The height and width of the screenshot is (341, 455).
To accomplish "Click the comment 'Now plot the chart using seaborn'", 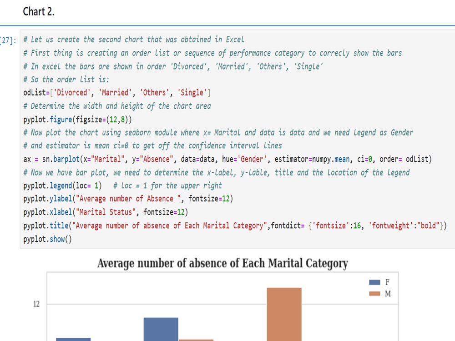I will click(x=218, y=132).
